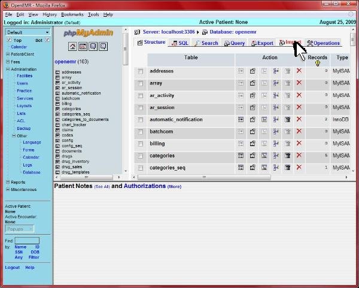Click the Search icon for categories_seq row
This screenshot has height=288, width=359.
pyautogui.click(x=264, y=168)
